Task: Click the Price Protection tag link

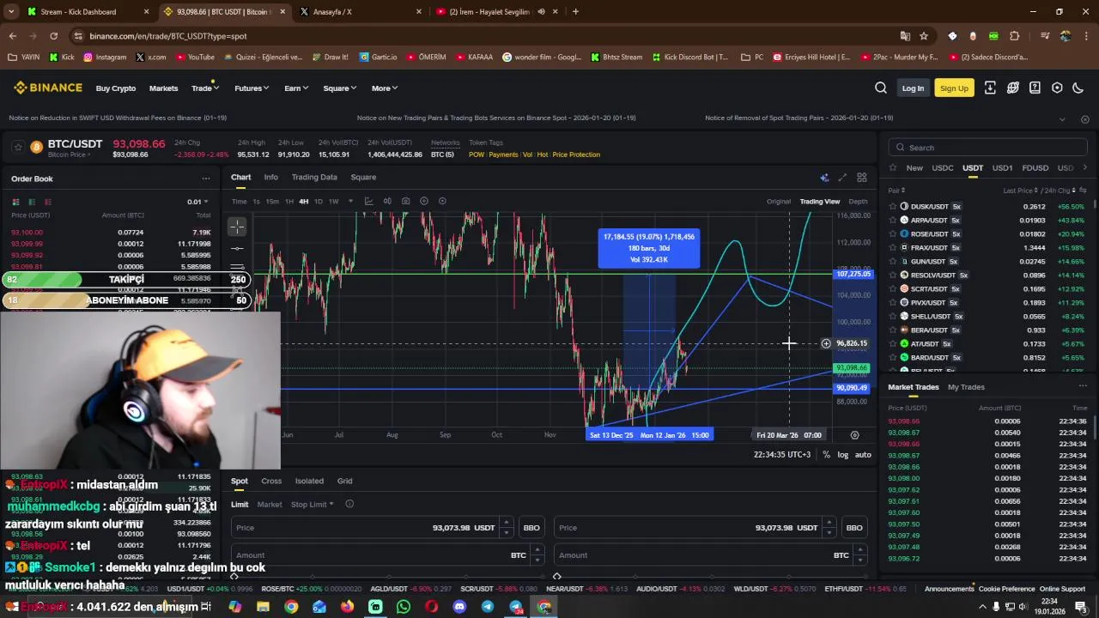Action: [x=576, y=154]
